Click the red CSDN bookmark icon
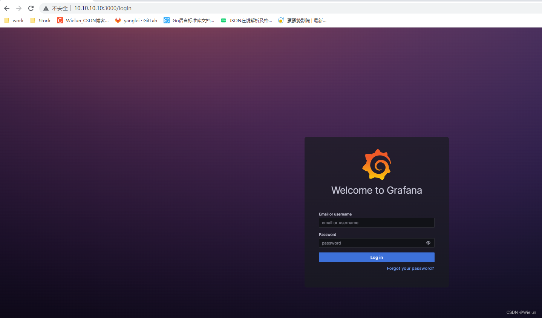Viewport: 542px width, 318px height. (x=60, y=20)
